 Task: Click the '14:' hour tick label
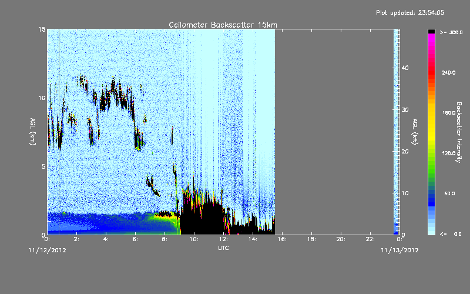253,239
